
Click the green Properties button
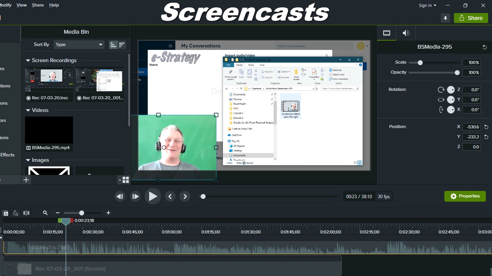pyautogui.click(x=465, y=196)
